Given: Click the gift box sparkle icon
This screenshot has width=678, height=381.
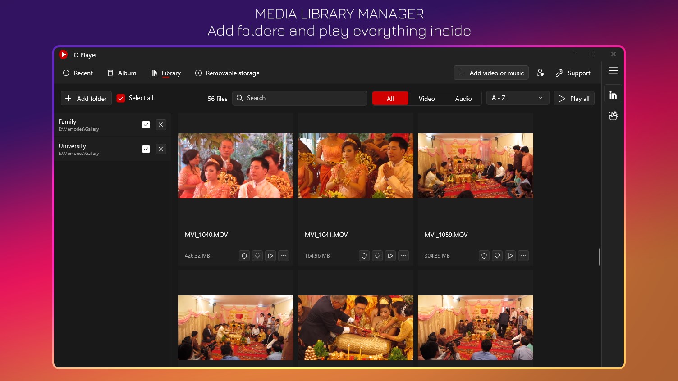Looking at the screenshot, I should (x=613, y=116).
